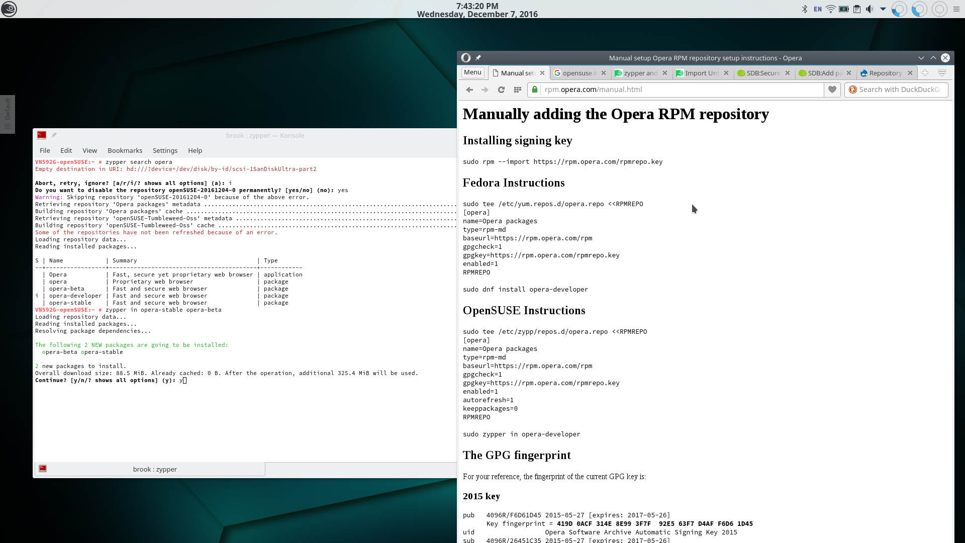Click the second system monitor ring
Image resolution: width=965 pixels, height=543 pixels.
[x=919, y=9]
